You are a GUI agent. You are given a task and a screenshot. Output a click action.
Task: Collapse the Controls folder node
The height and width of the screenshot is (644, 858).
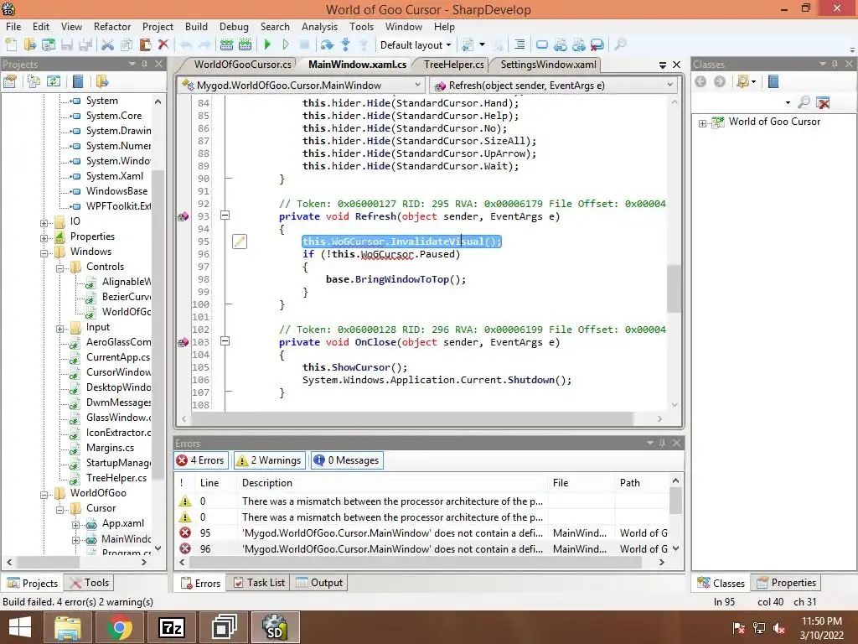point(59,268)
